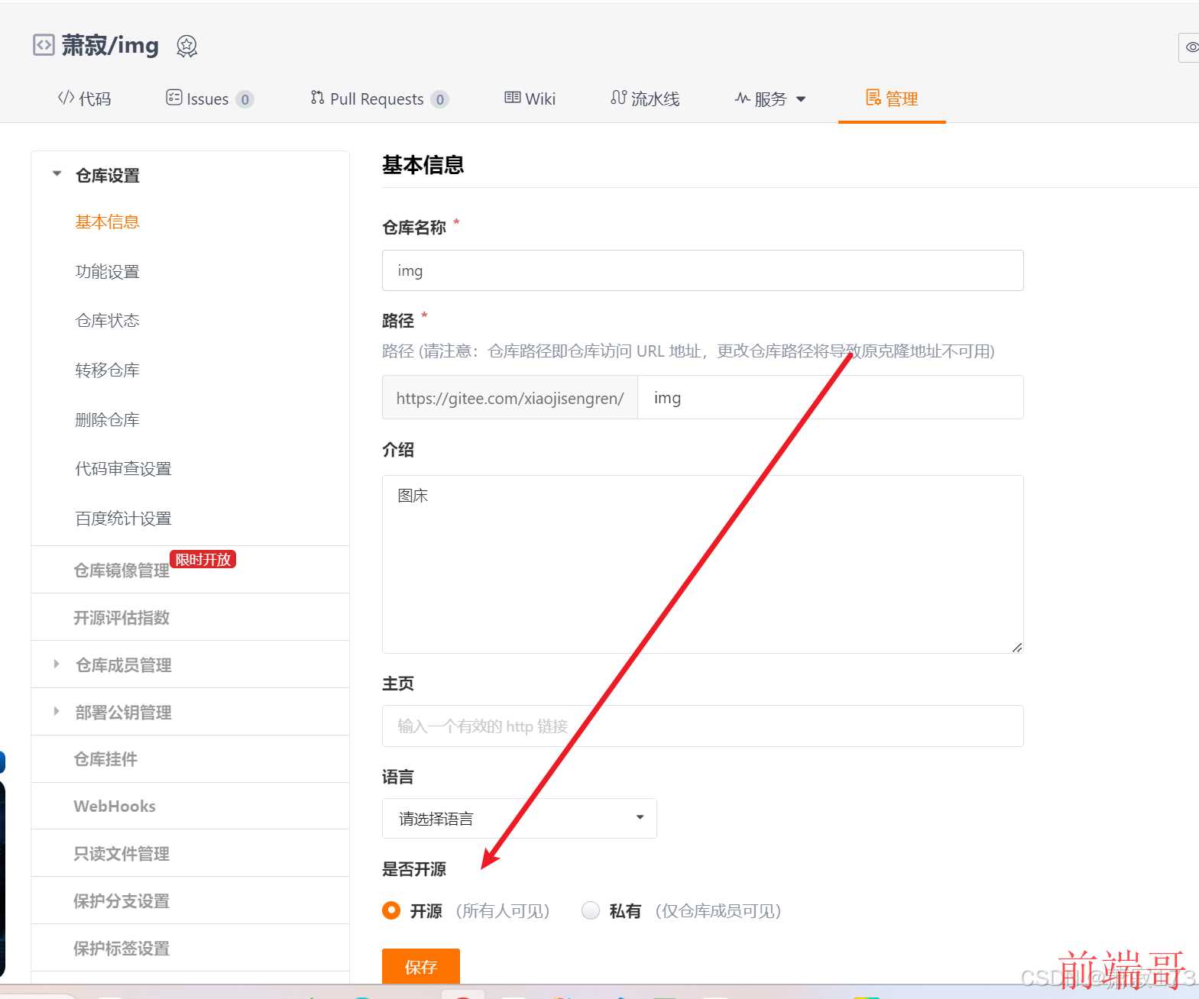1199x999 pixels.
Task: Open 删除仓库 in the sidebar
Action: [x=107, y=420]
